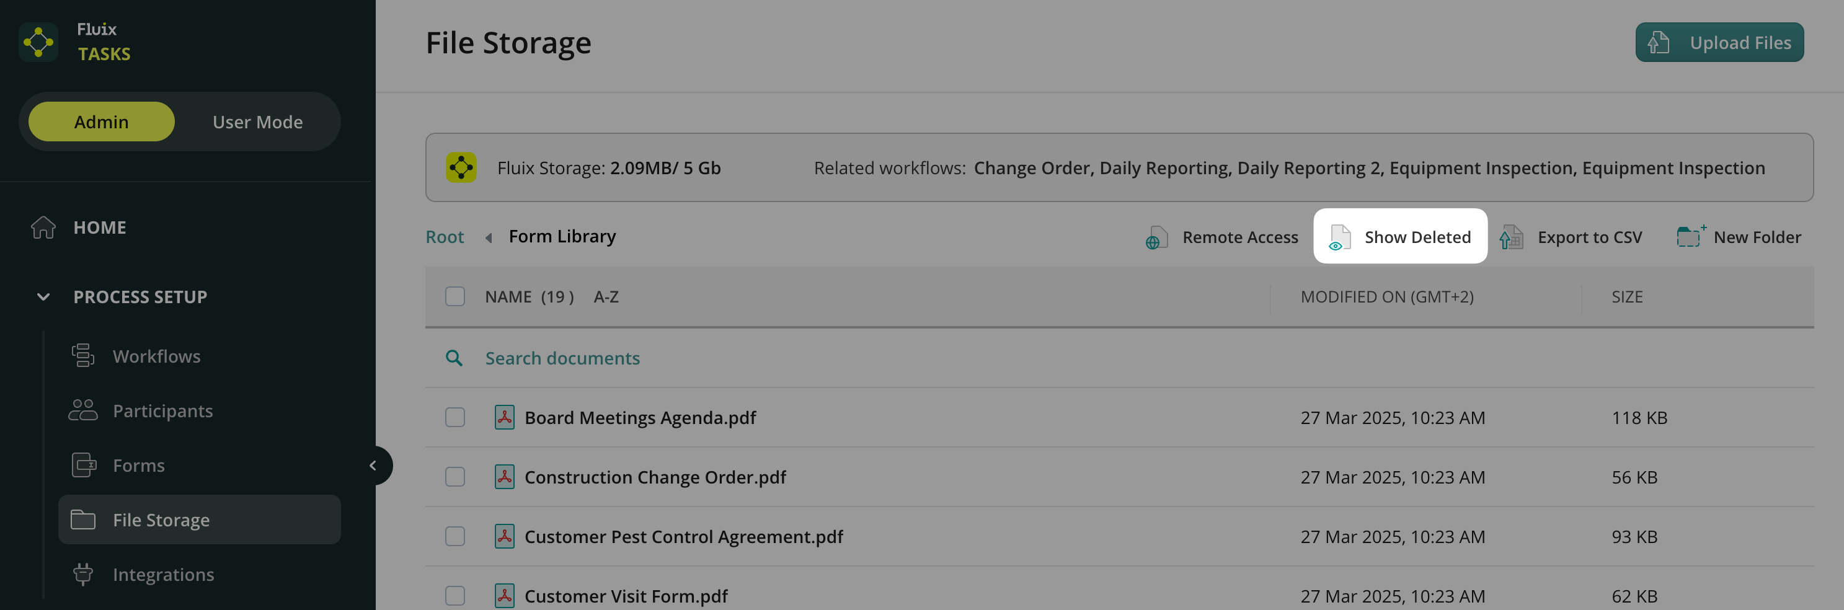This screenshot has width=1844, height=610.
Task: Navigate to Root in the breadcrumb
Action: tap(445, 237)
